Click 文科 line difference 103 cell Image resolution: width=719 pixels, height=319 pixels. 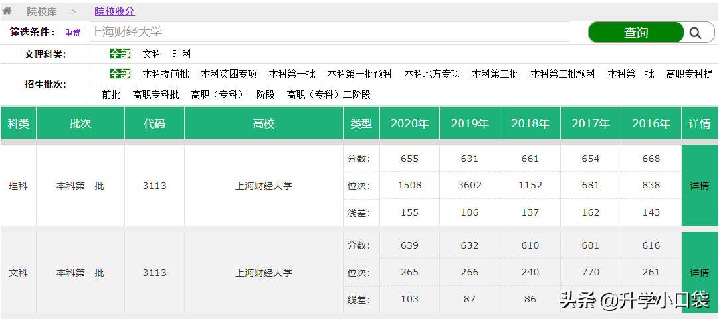[409, 299]
